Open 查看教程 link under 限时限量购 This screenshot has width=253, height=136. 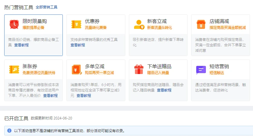21,45
